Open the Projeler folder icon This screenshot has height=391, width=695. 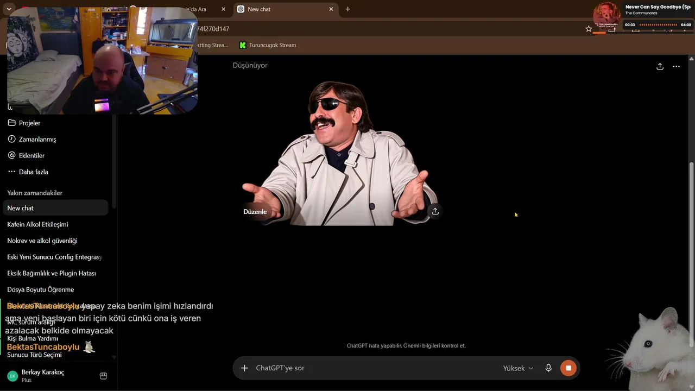11,123
